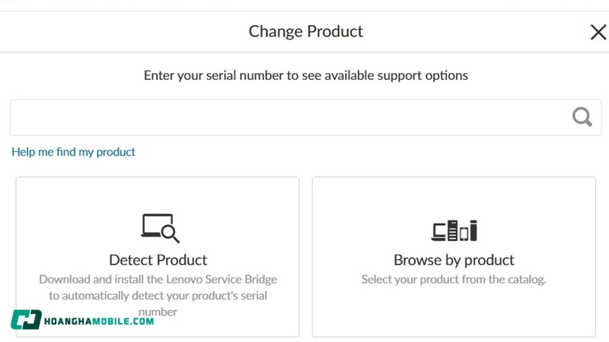Click Select your product from the catalog text
Screen dimensions: 609x342
[454, 280]
